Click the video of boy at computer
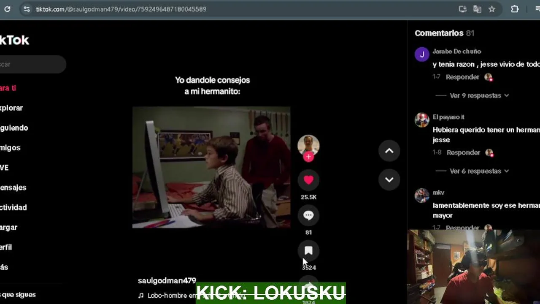The width and height of the screenshot is (540, 304). pyautogui.click(x=211, y=167)
